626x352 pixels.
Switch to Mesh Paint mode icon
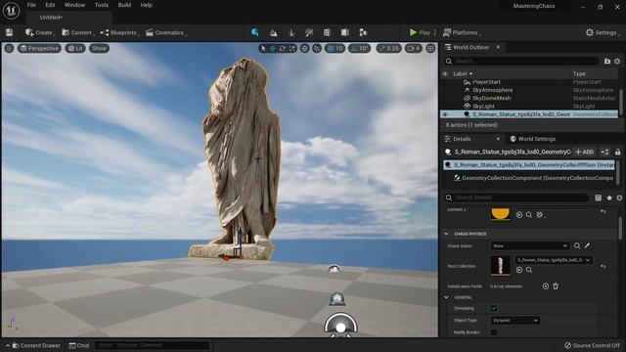[309, 32]
